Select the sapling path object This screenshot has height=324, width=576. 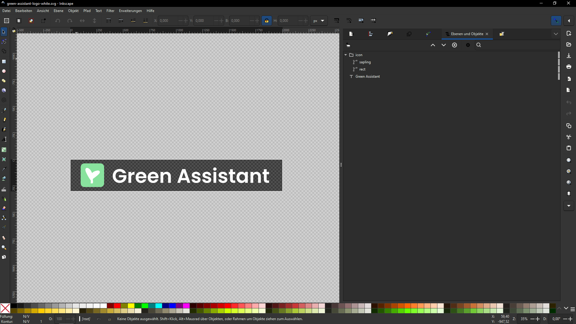[365, 62]
